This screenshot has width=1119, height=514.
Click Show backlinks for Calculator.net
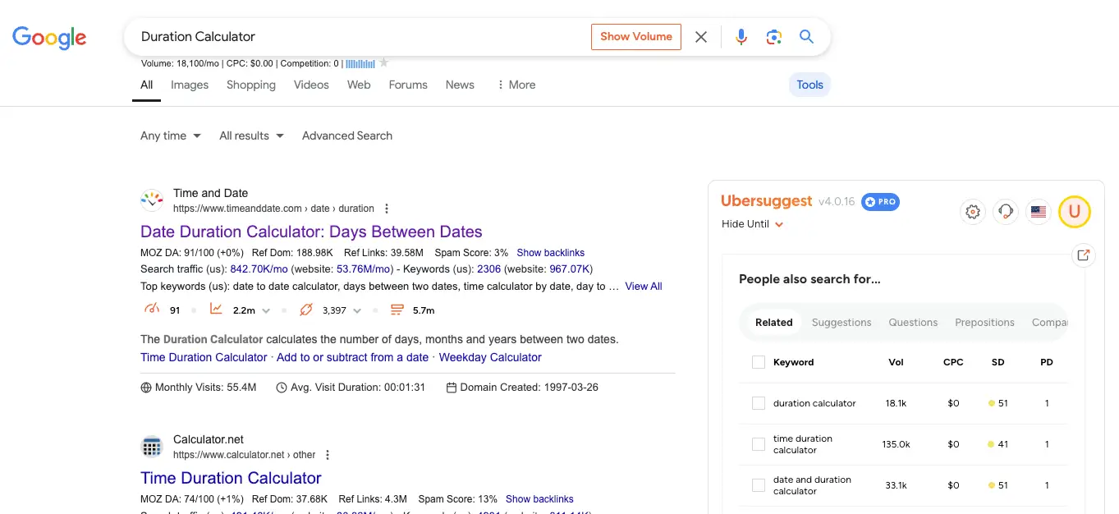539,499
